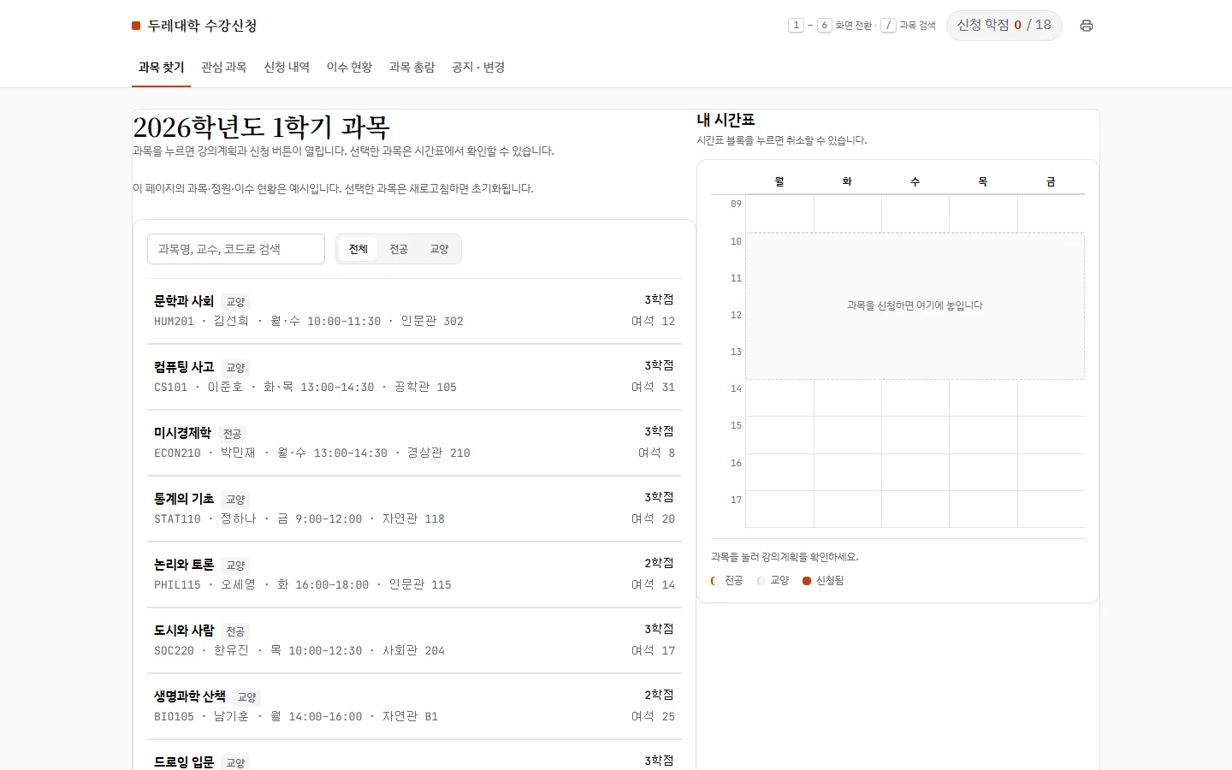Open the 공지·변경 tab
The width and height of the screenshot is (1232, 770).
(478, 68)
